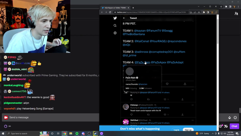Open the @adinross mention link
This screenshot has height=136, width=241.
pos(141,52)
